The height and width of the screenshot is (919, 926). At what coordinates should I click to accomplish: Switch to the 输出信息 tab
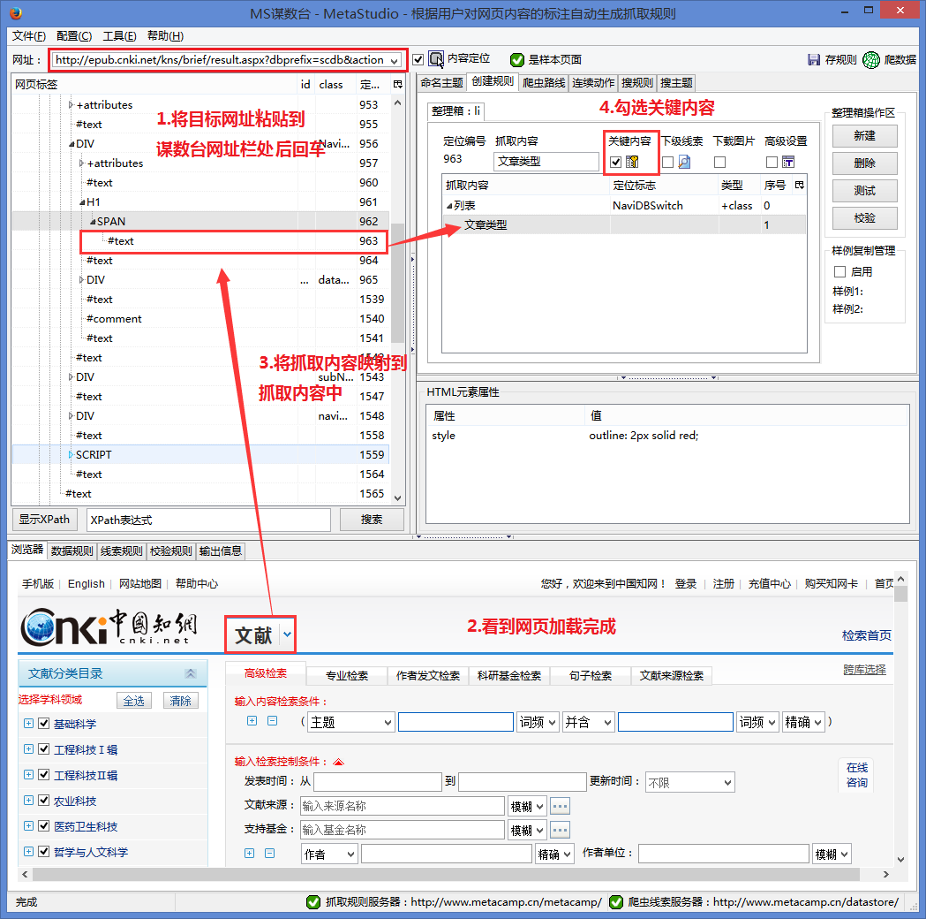[221, 551]
